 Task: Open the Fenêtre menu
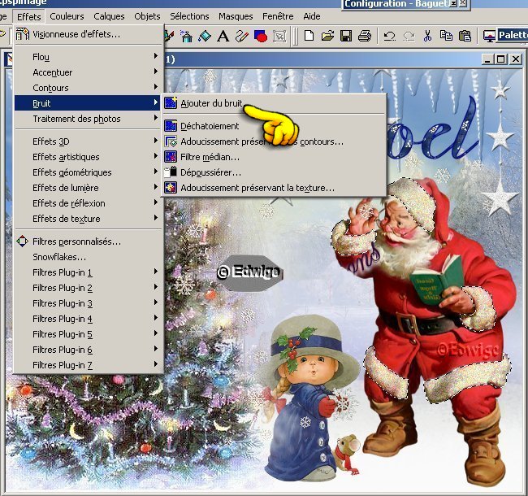(278, 16)
